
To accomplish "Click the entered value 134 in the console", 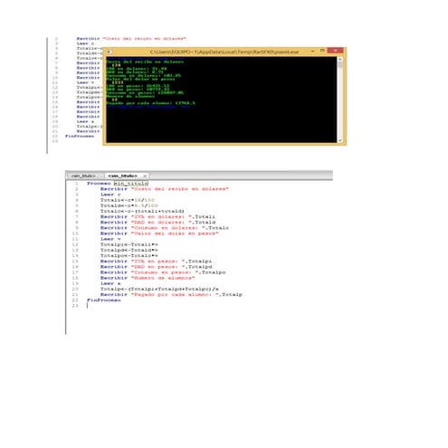I will coord(116,65).
